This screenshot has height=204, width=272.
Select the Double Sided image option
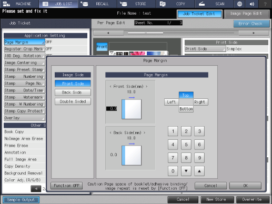coord(73,101)
